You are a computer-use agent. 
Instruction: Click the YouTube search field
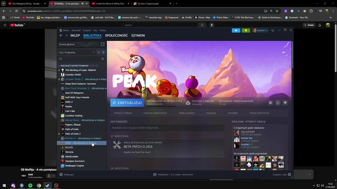coord(161,25)
